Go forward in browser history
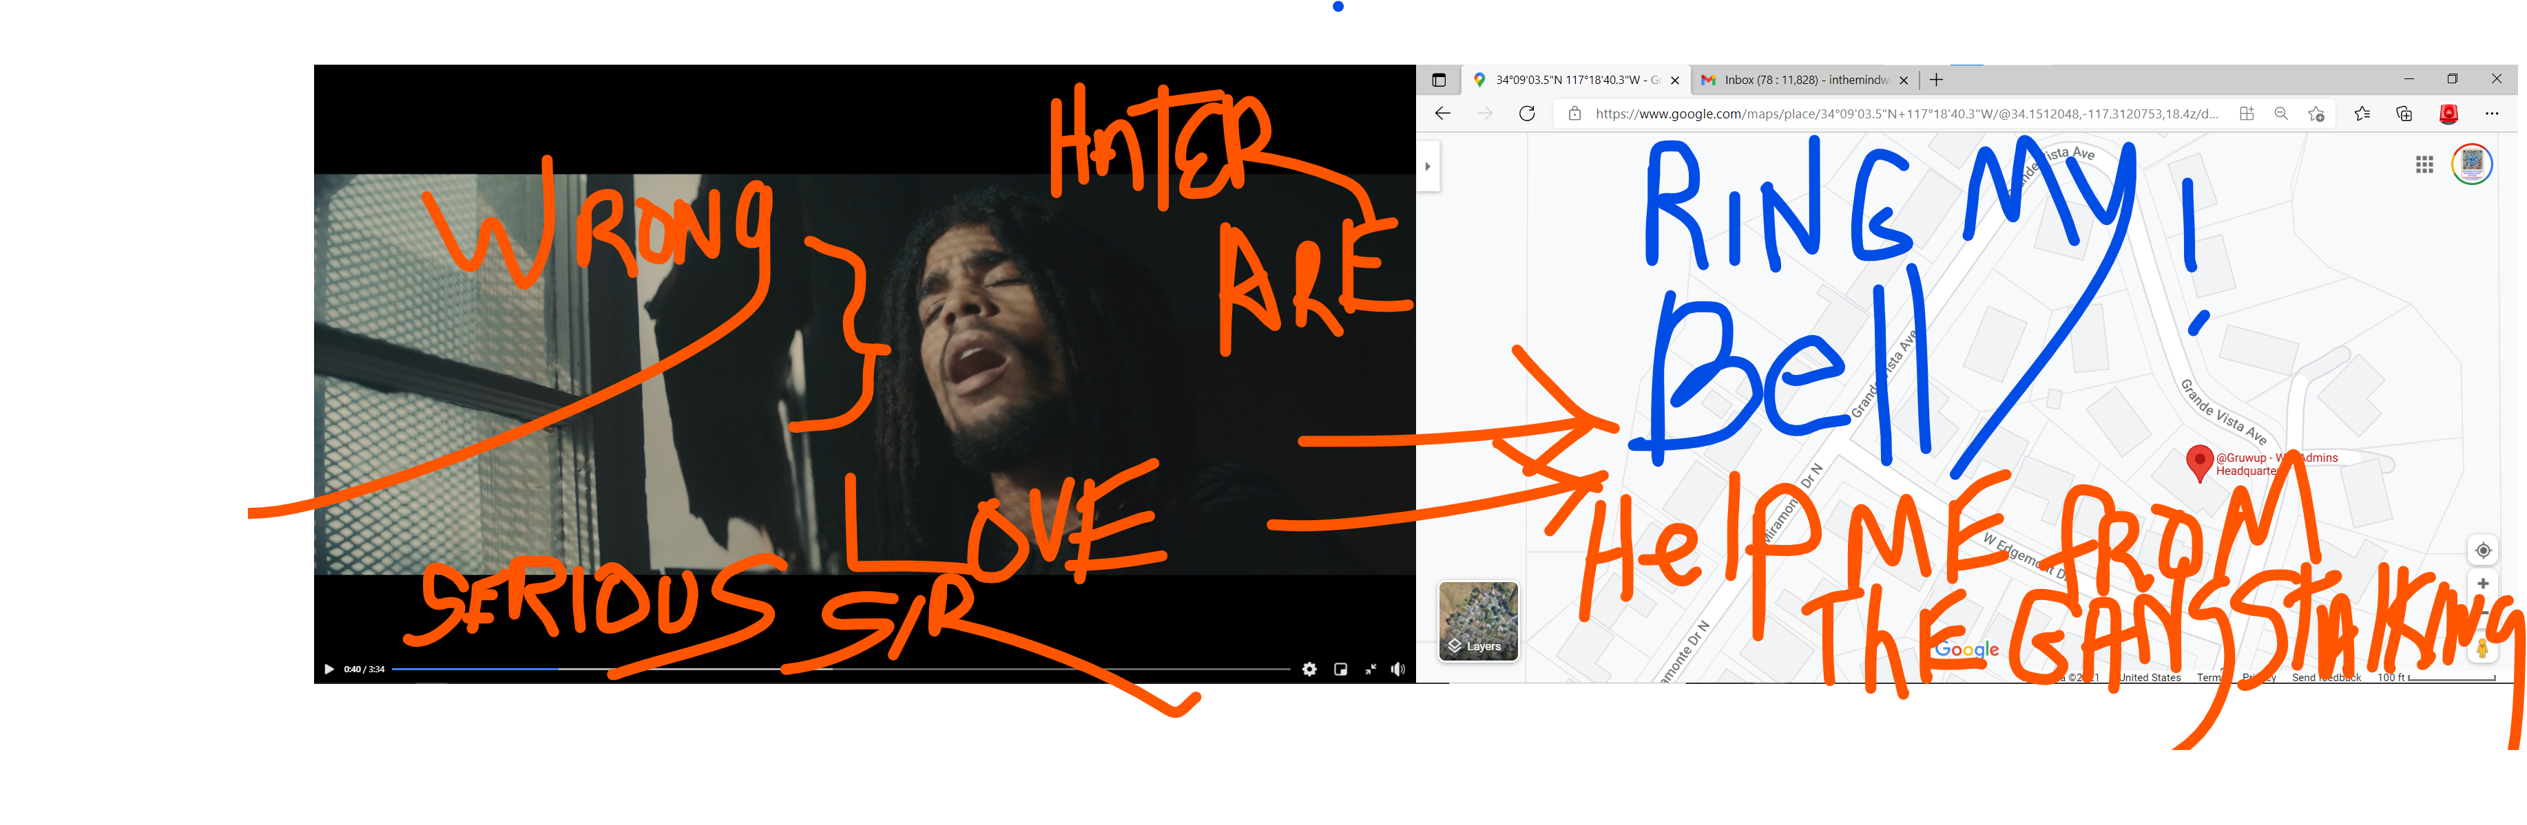The height and width of the screenshot is (825, 2527). coord(1484,114)
